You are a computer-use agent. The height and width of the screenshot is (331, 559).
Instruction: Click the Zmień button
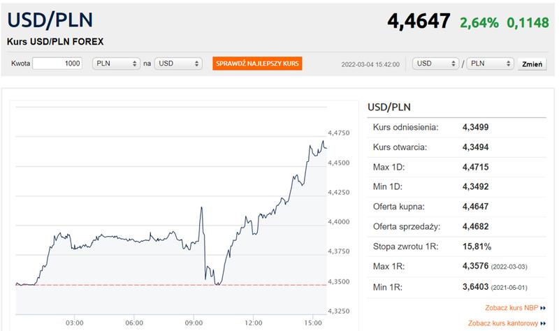532,64
